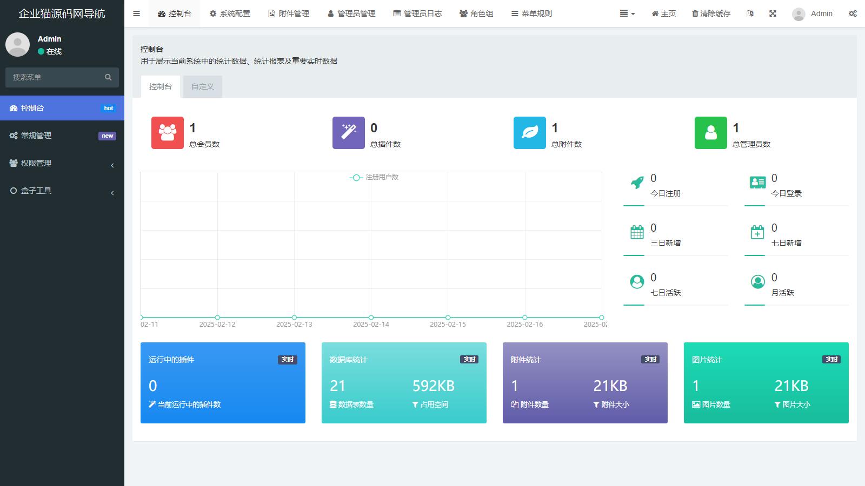Click the green total admins icon

click(x=710, y=133)
